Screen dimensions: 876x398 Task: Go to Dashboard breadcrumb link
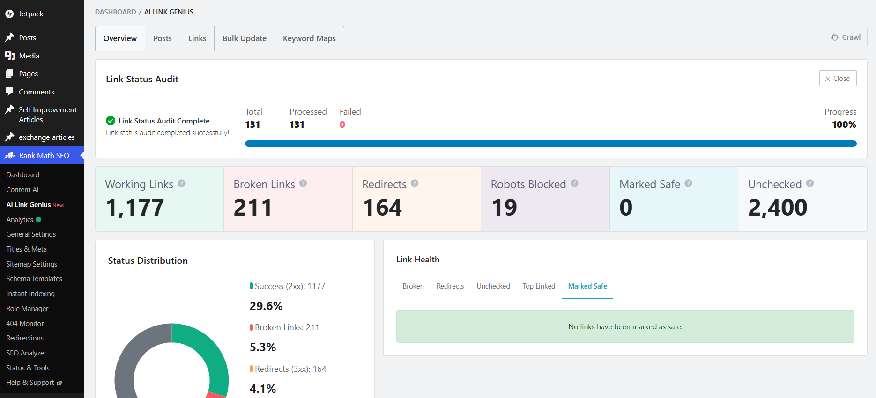click(115, 12)
